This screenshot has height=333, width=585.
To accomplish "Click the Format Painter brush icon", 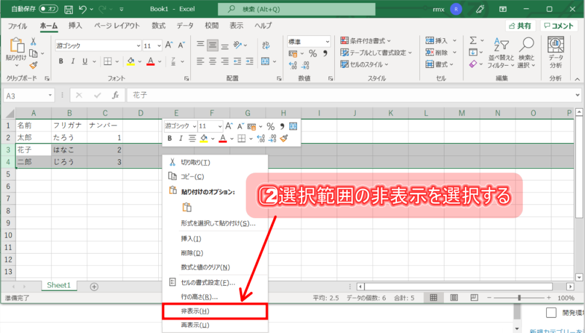I will 33,65.
